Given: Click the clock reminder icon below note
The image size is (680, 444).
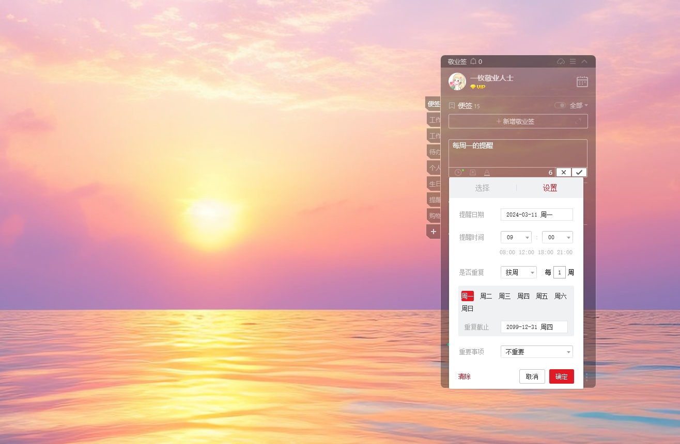Looking at the screenshot, I should (458, 172).
